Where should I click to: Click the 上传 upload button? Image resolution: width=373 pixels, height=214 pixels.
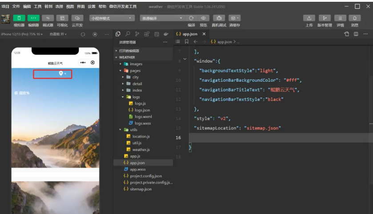pyautogui.click(x=309, y=18)
